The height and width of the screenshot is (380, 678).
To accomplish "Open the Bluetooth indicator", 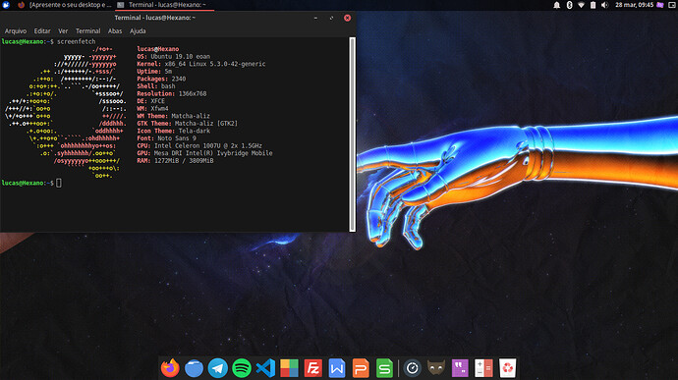I will pos(570,5).
